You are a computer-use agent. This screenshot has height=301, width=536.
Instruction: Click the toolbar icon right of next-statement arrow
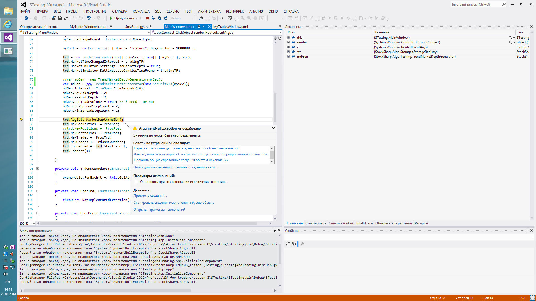pyautogui.click(x=230, y=18)
